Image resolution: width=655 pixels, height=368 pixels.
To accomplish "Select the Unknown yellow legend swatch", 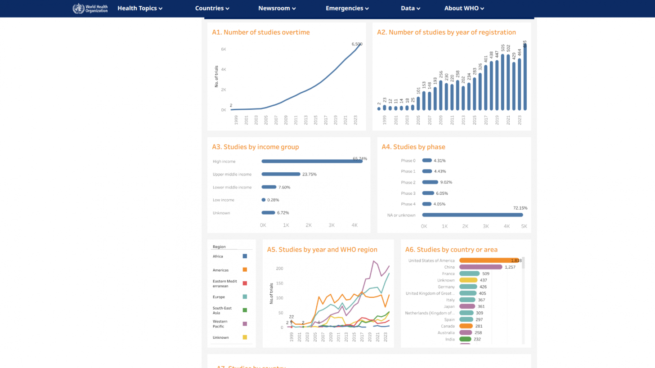I will click(x=245, y=337).
